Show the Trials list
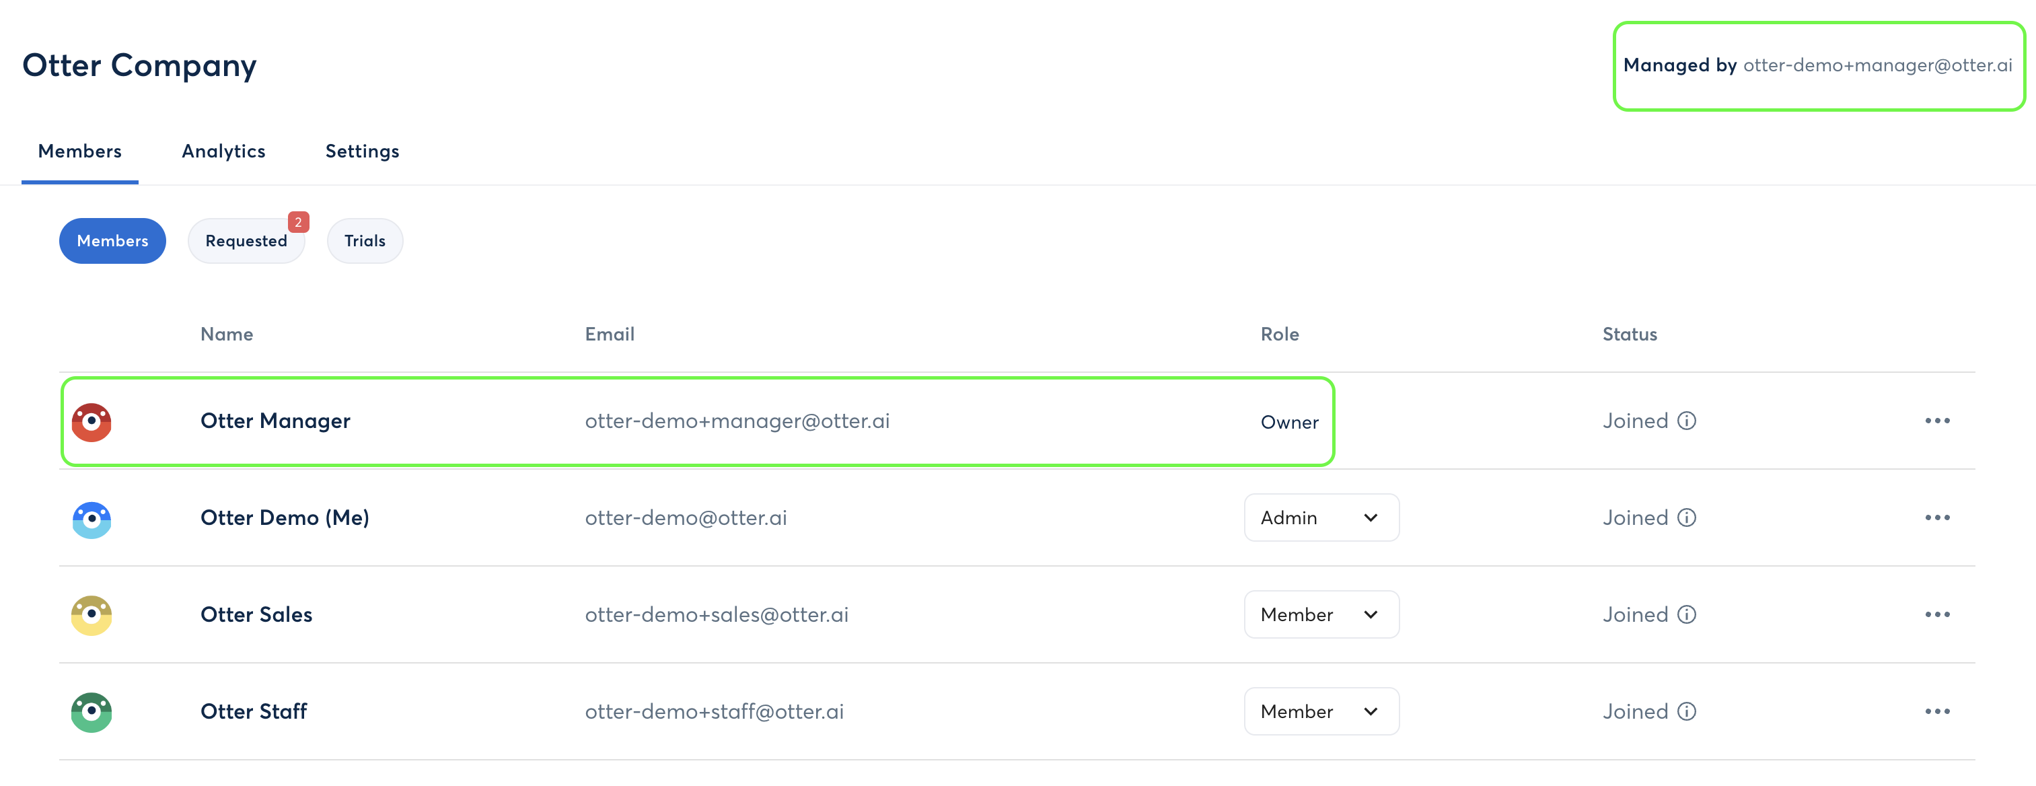 (365, 241)
